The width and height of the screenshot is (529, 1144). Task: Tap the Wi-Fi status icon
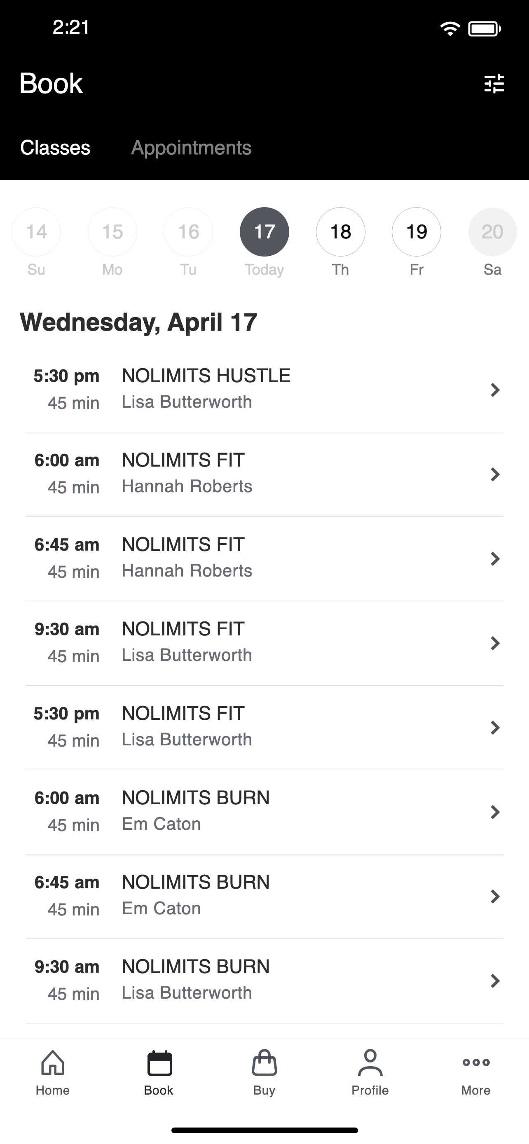coord(450,29)
